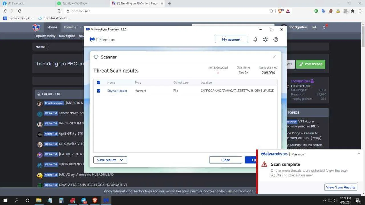365x205 pixels.
Task: Click the Google Translate extension icon
Action: click(323, 11)
